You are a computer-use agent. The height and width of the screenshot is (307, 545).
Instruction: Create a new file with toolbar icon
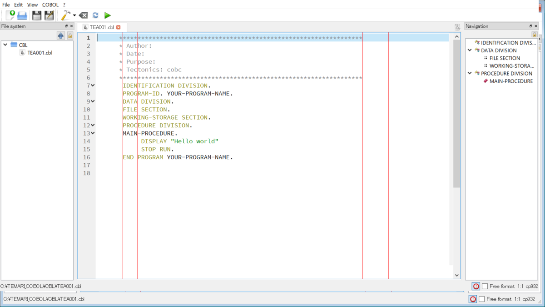click(x=10, y=15)
